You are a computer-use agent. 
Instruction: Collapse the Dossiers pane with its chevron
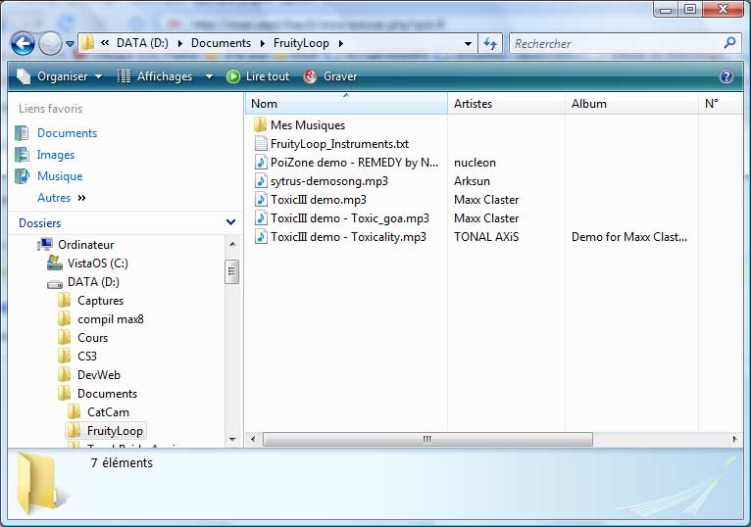[x=230, y=222]
